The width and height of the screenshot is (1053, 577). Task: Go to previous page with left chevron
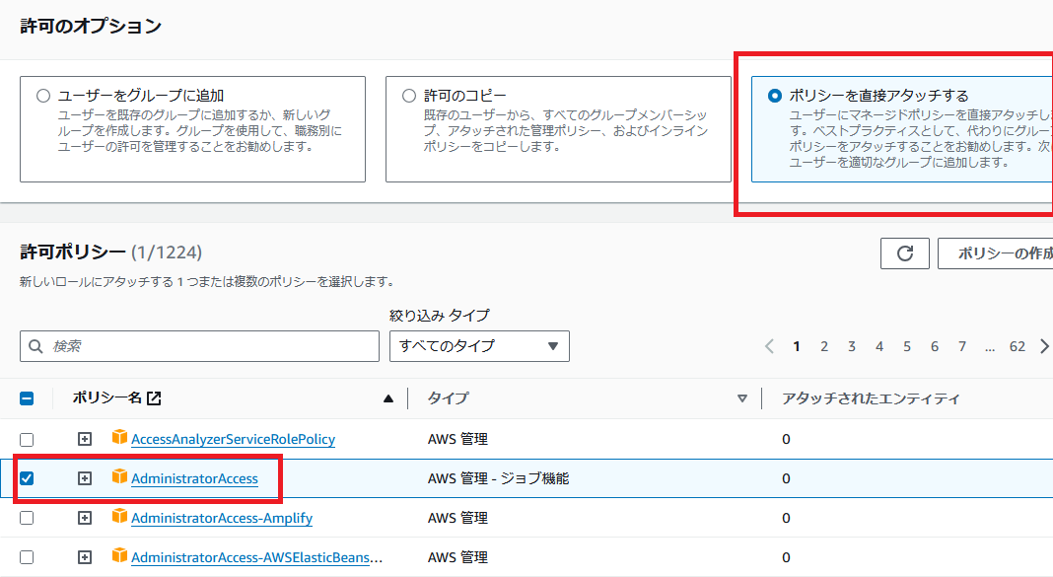click(x=770, y=346)
